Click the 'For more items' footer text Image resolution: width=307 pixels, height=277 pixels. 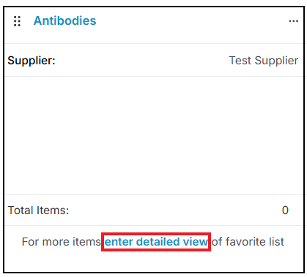(x=61, y=242)
